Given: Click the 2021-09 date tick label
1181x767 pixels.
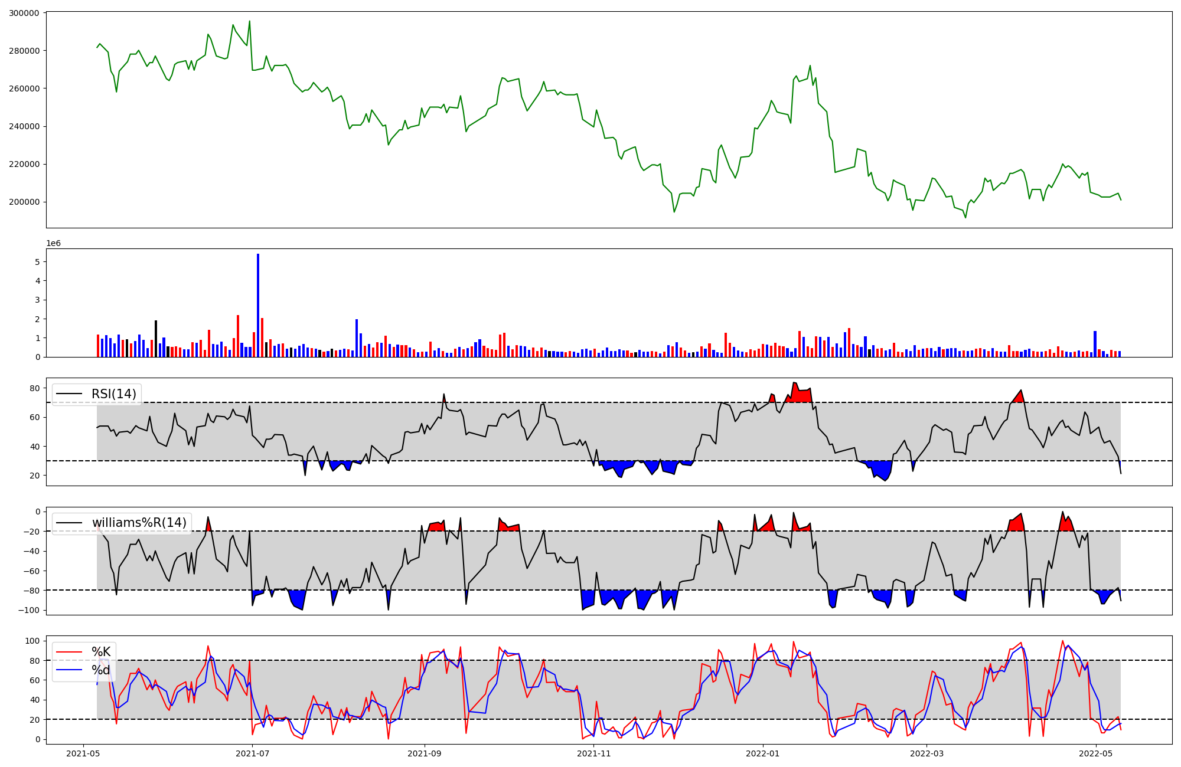Looking at the screenshot, I should 424,753.
